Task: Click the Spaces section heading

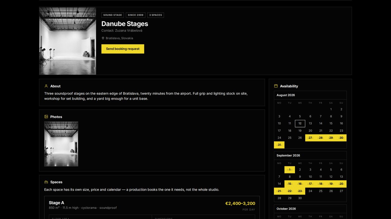Action: coord(56,182)
